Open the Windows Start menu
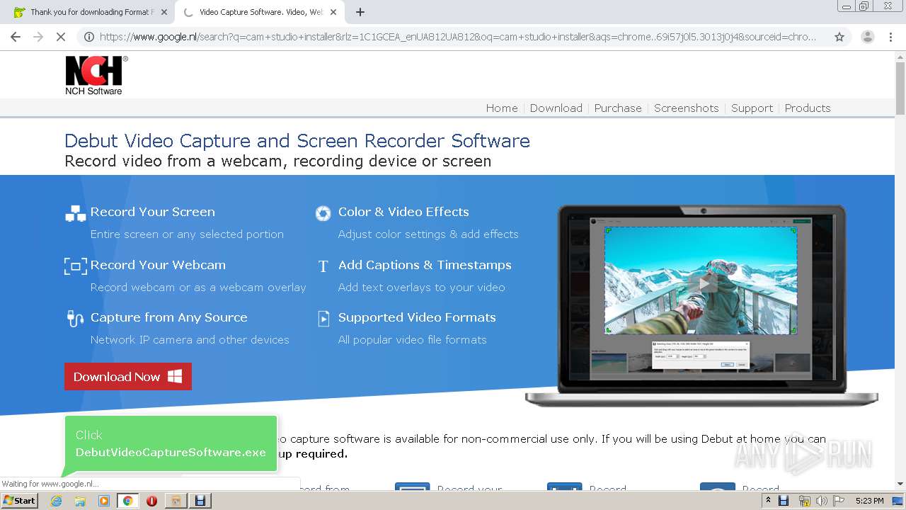The width and height of the screenshot is (906, 510). pos(19,501)
